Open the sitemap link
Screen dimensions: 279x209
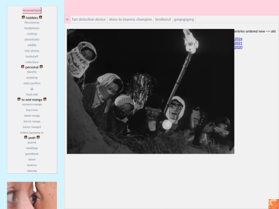(32, 171)
